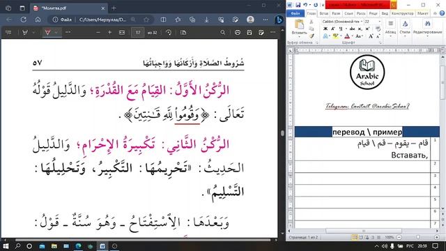Image resolution: width=446 pixels, height=251 pixels.
Task: Expand the Стили styles group
Action: pos(405,28)
